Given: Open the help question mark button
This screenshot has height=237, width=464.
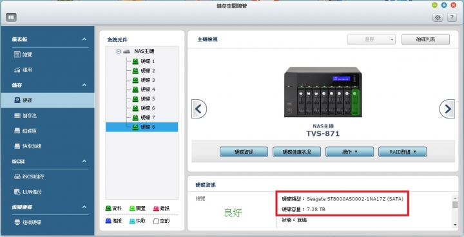Looking at the screenshot, I should (452, 17).
